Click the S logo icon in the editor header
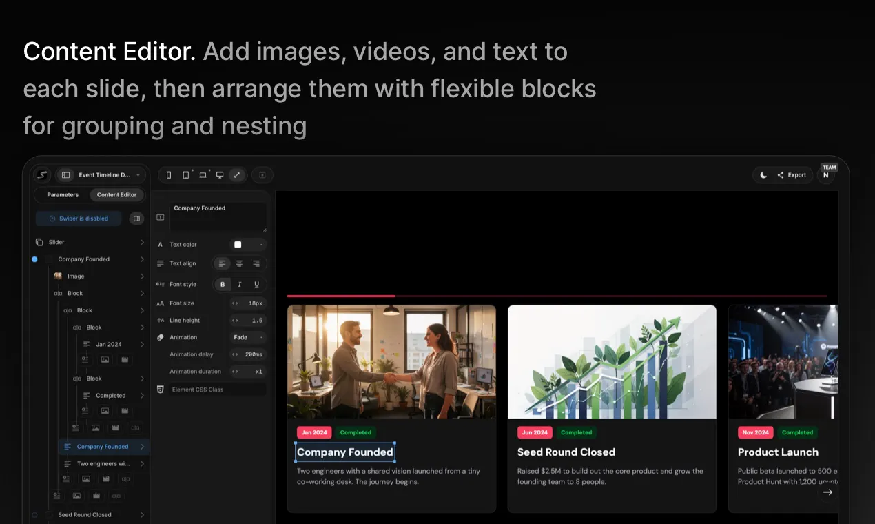Screen dimensions: 875x524 pos(43,175)
